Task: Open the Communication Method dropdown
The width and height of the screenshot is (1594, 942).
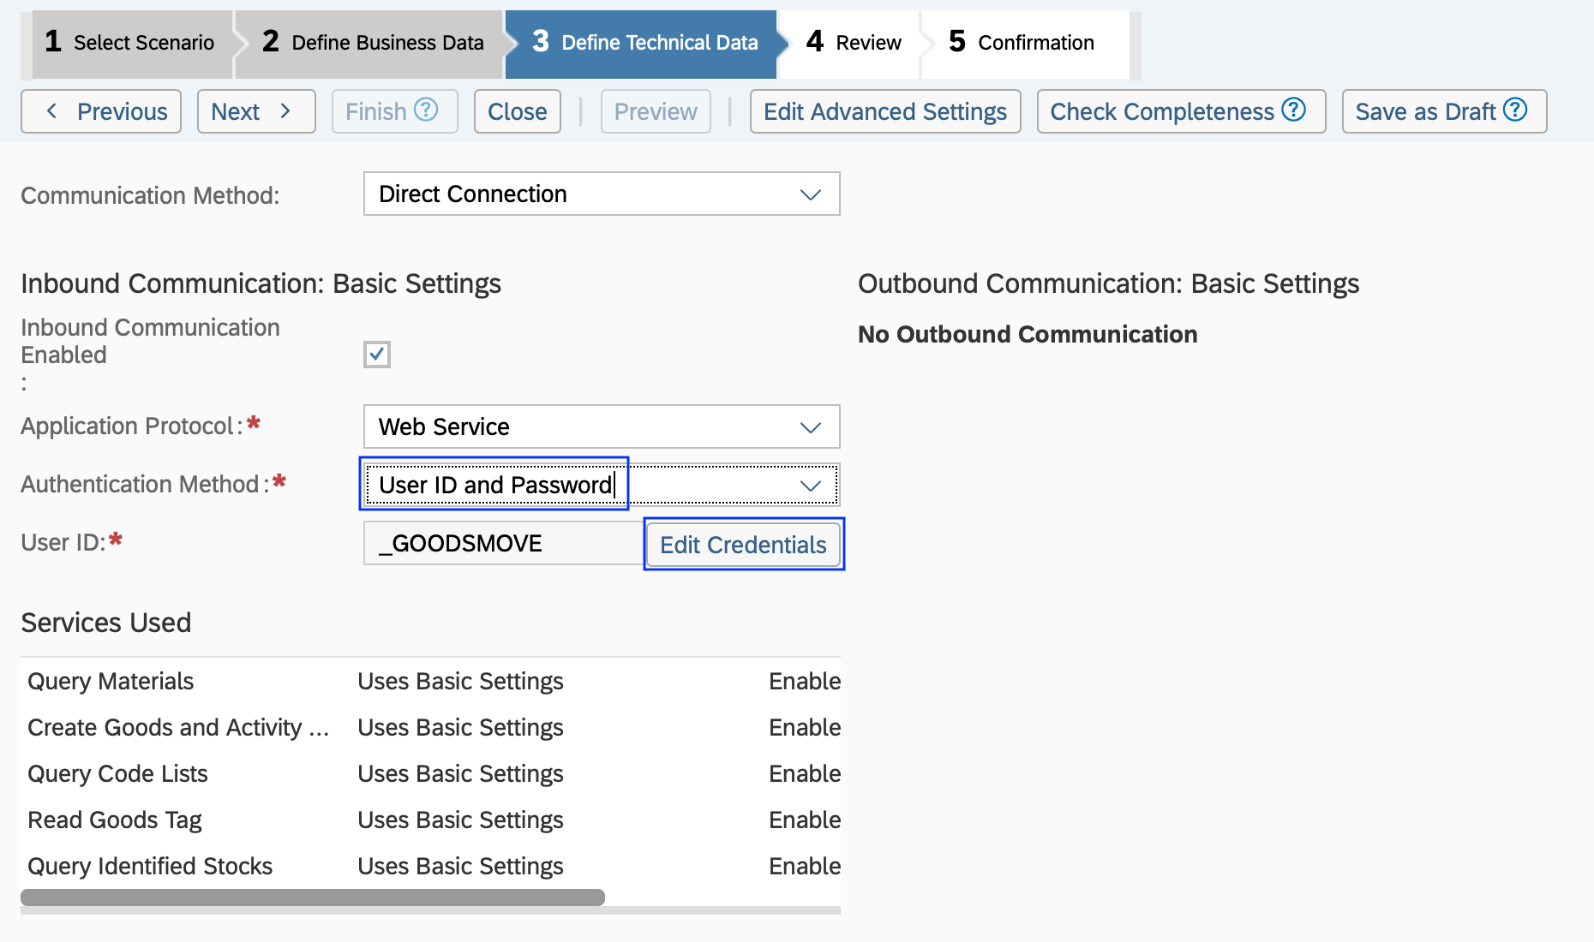Action: click(x=809, y=194)
